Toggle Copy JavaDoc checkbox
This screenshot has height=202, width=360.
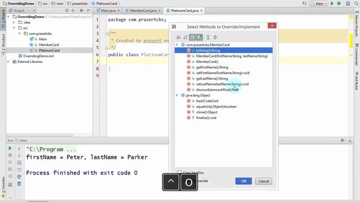pyautogui.click(x=179, y=172)
